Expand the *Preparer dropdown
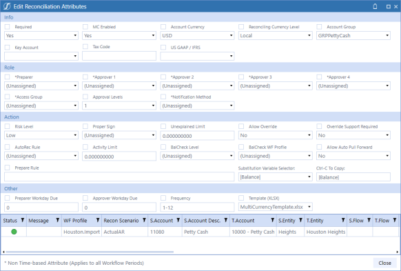401x271 pixels. [41, 86]
